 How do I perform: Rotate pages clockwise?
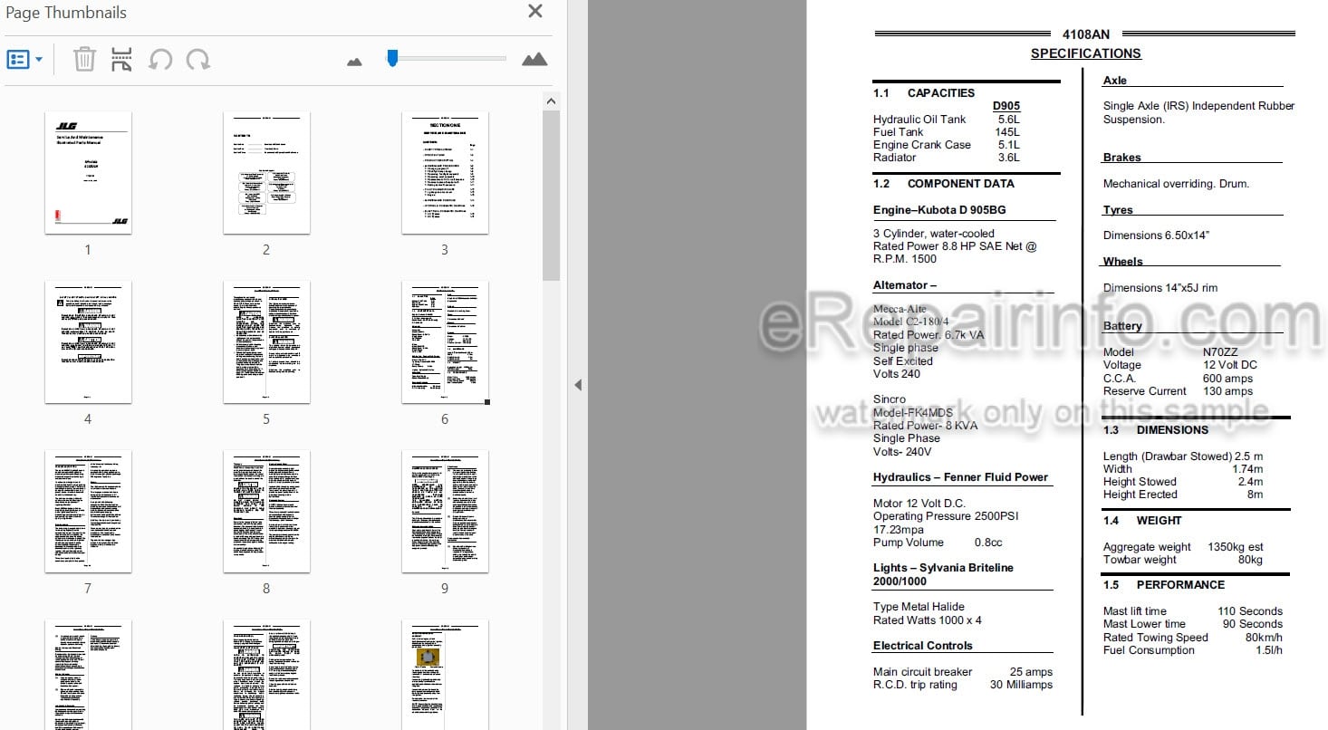(197, 60)
